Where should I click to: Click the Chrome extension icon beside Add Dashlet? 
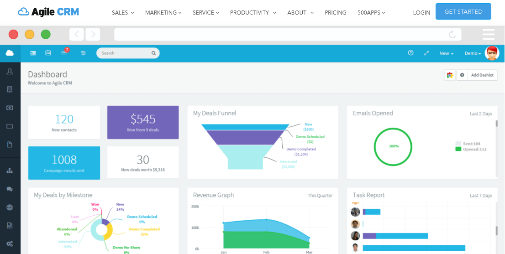pyautogui.click(x=450, y=75)
